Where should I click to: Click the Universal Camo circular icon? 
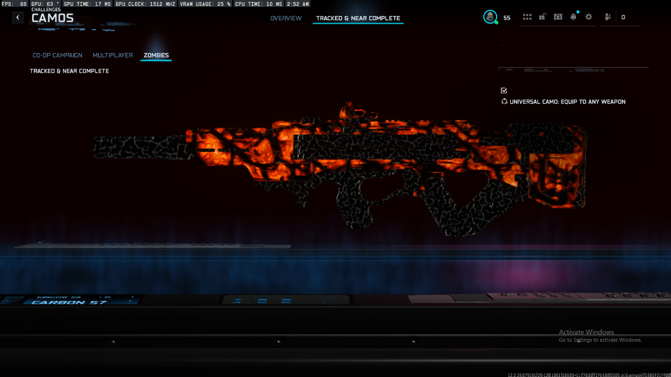(504, 101)
